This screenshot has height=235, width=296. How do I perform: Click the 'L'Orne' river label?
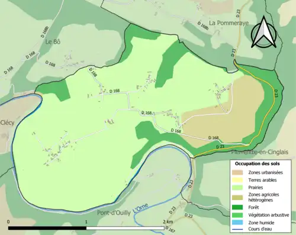coord(140,208)
